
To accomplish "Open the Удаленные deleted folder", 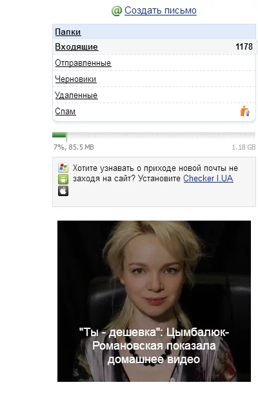I will (x=76, y=95).
